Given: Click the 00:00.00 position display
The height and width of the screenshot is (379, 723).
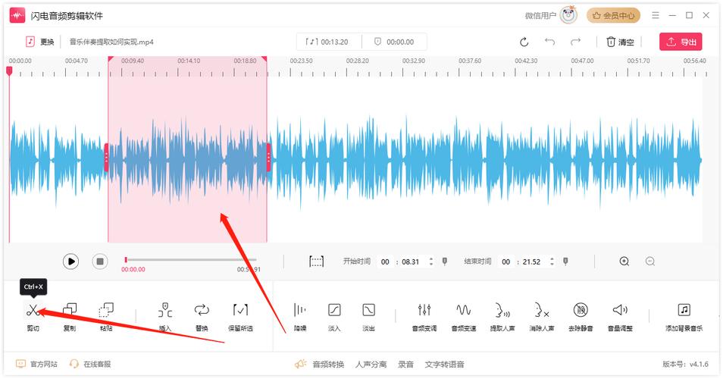Looking at the screenshot, I should (394, 42).
